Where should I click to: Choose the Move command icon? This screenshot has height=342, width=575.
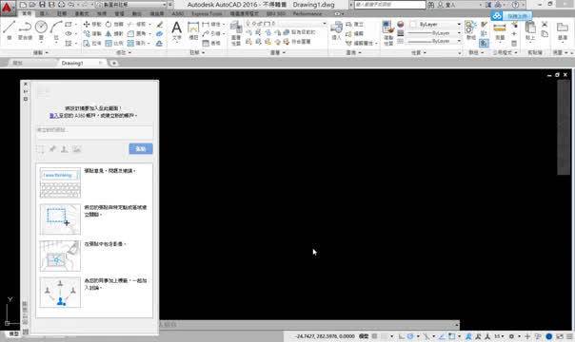pyautogui.click(x=87, y=24)
